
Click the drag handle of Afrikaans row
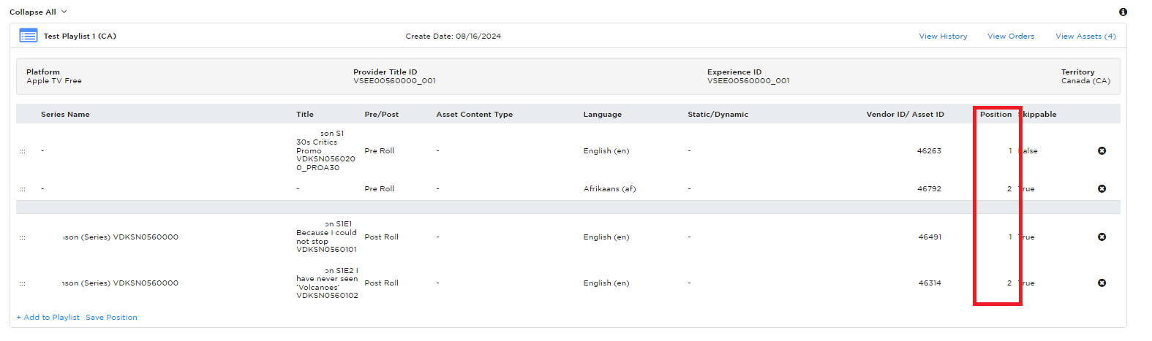point(23,189)
